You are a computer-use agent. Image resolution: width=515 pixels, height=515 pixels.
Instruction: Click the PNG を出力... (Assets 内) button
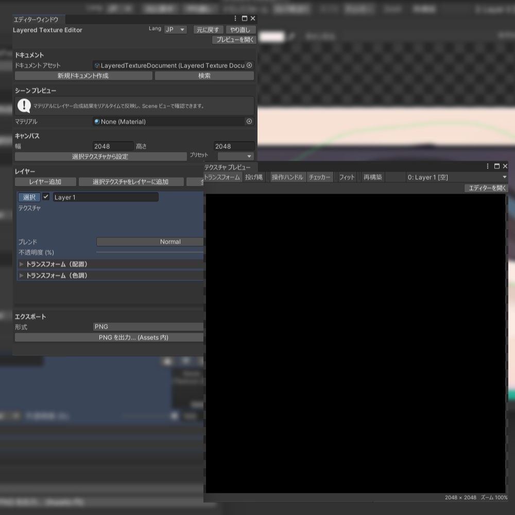(x=109, y=337)
